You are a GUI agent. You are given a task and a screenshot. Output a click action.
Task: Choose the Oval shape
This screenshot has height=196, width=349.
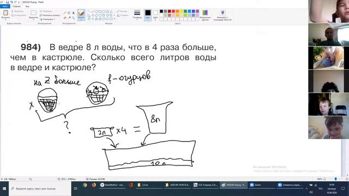point(97,11)
